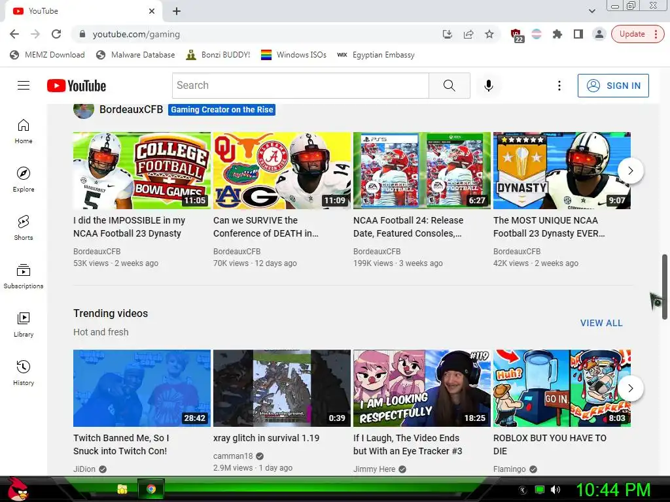Click the striped circle extension icon
Screen dimensions: 670x502
point(537,34)
